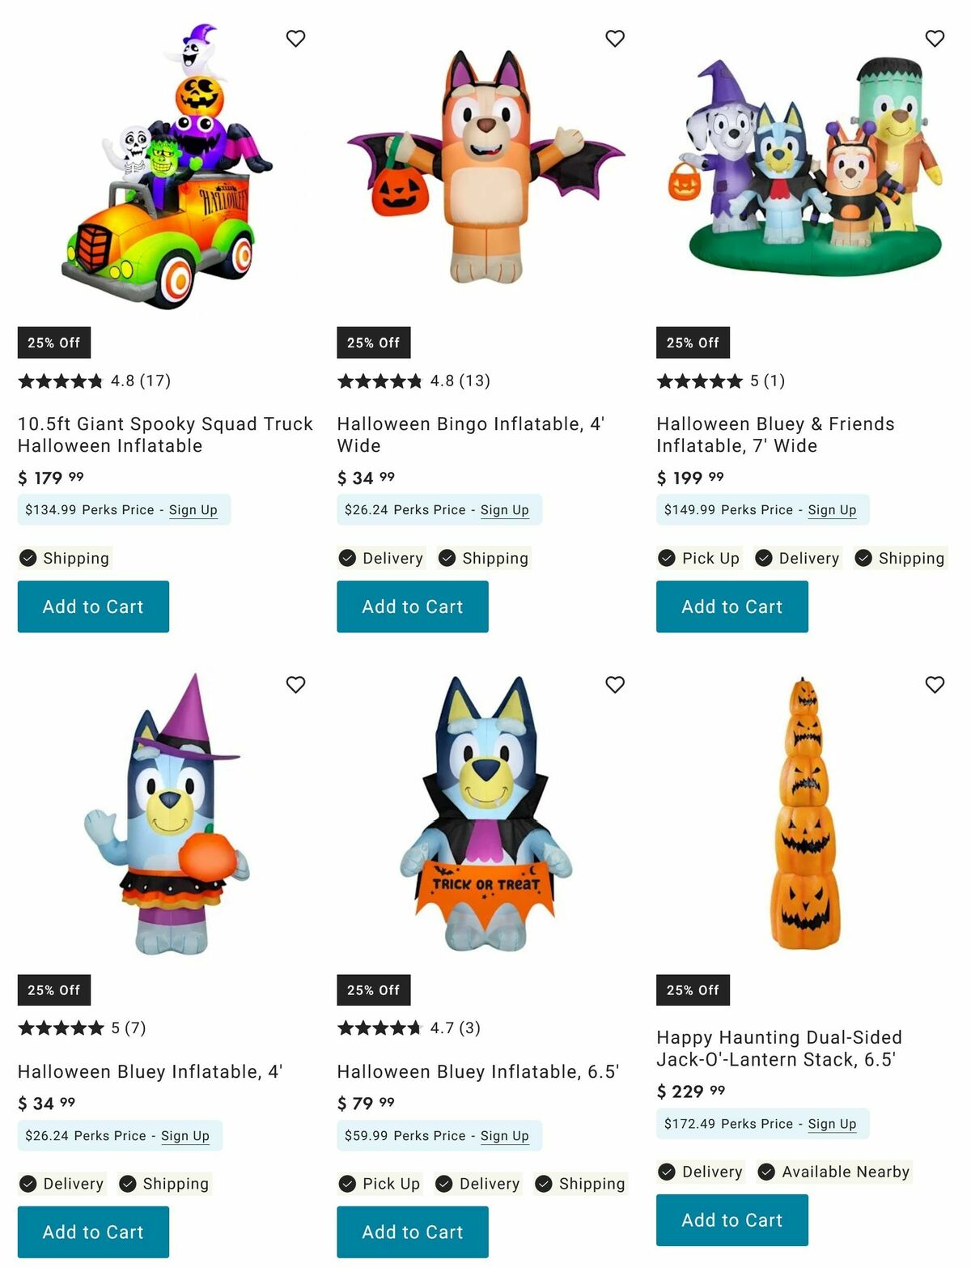Open Halloween Bluey & Friends Inflatable title
This screenshot has height=1268, width=971.
(774, 435)
